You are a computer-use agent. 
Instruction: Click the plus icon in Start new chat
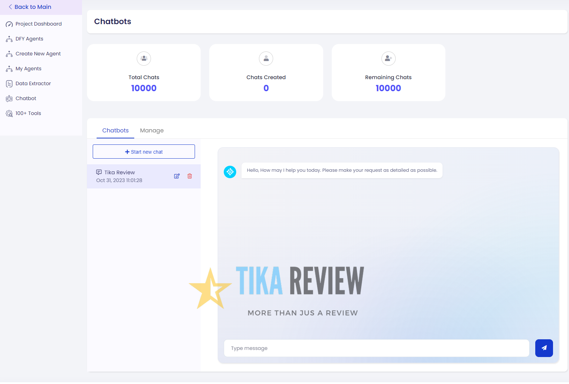coord(127,152)
